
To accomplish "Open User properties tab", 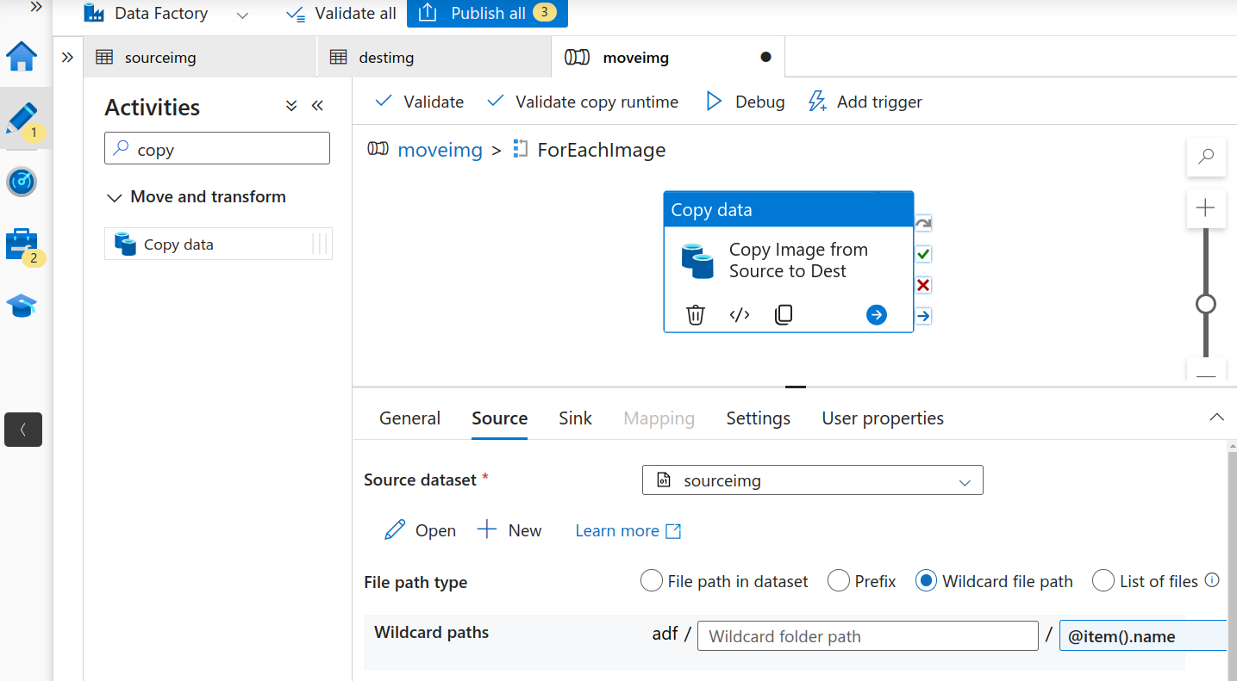I will click(883, 418).
